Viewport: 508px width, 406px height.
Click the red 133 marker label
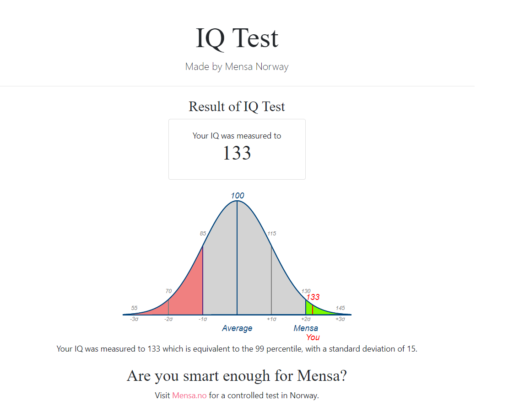[x=313, y=297]
